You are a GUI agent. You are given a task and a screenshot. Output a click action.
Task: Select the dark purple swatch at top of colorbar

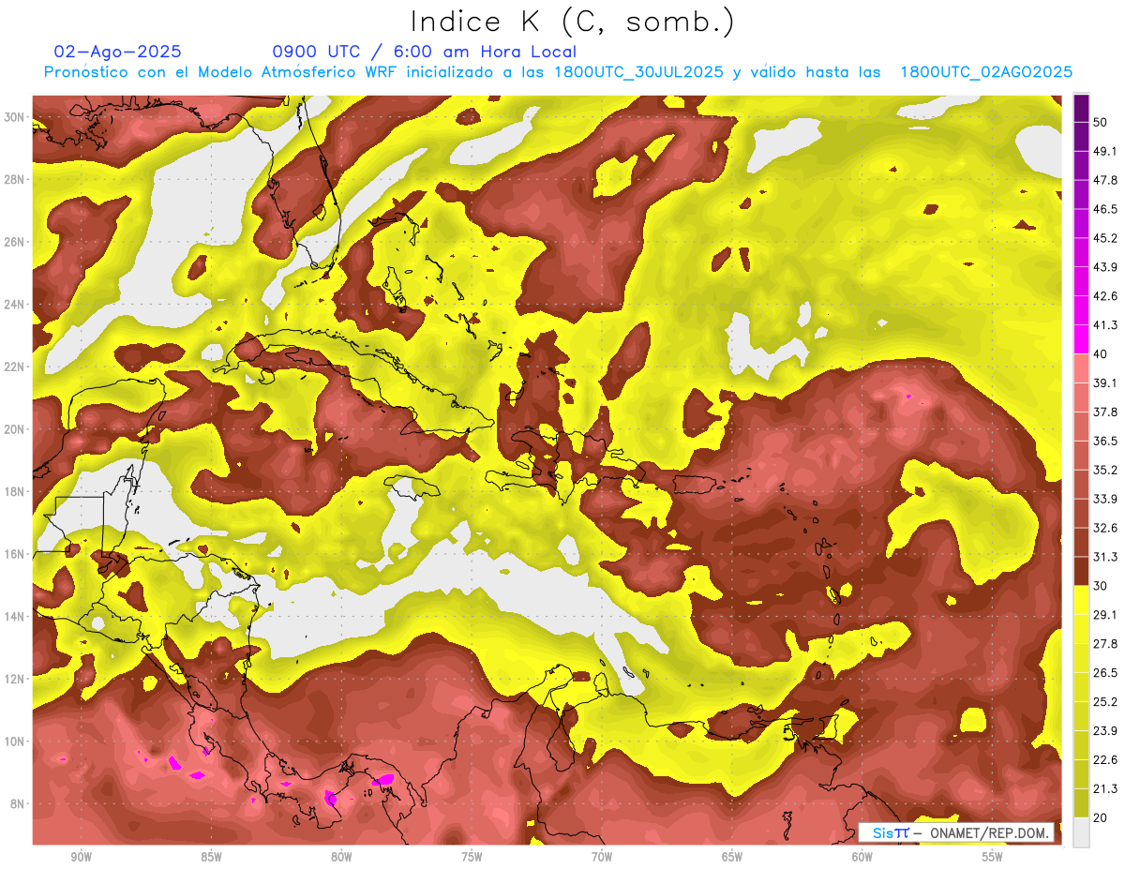tap(1081, 108)
